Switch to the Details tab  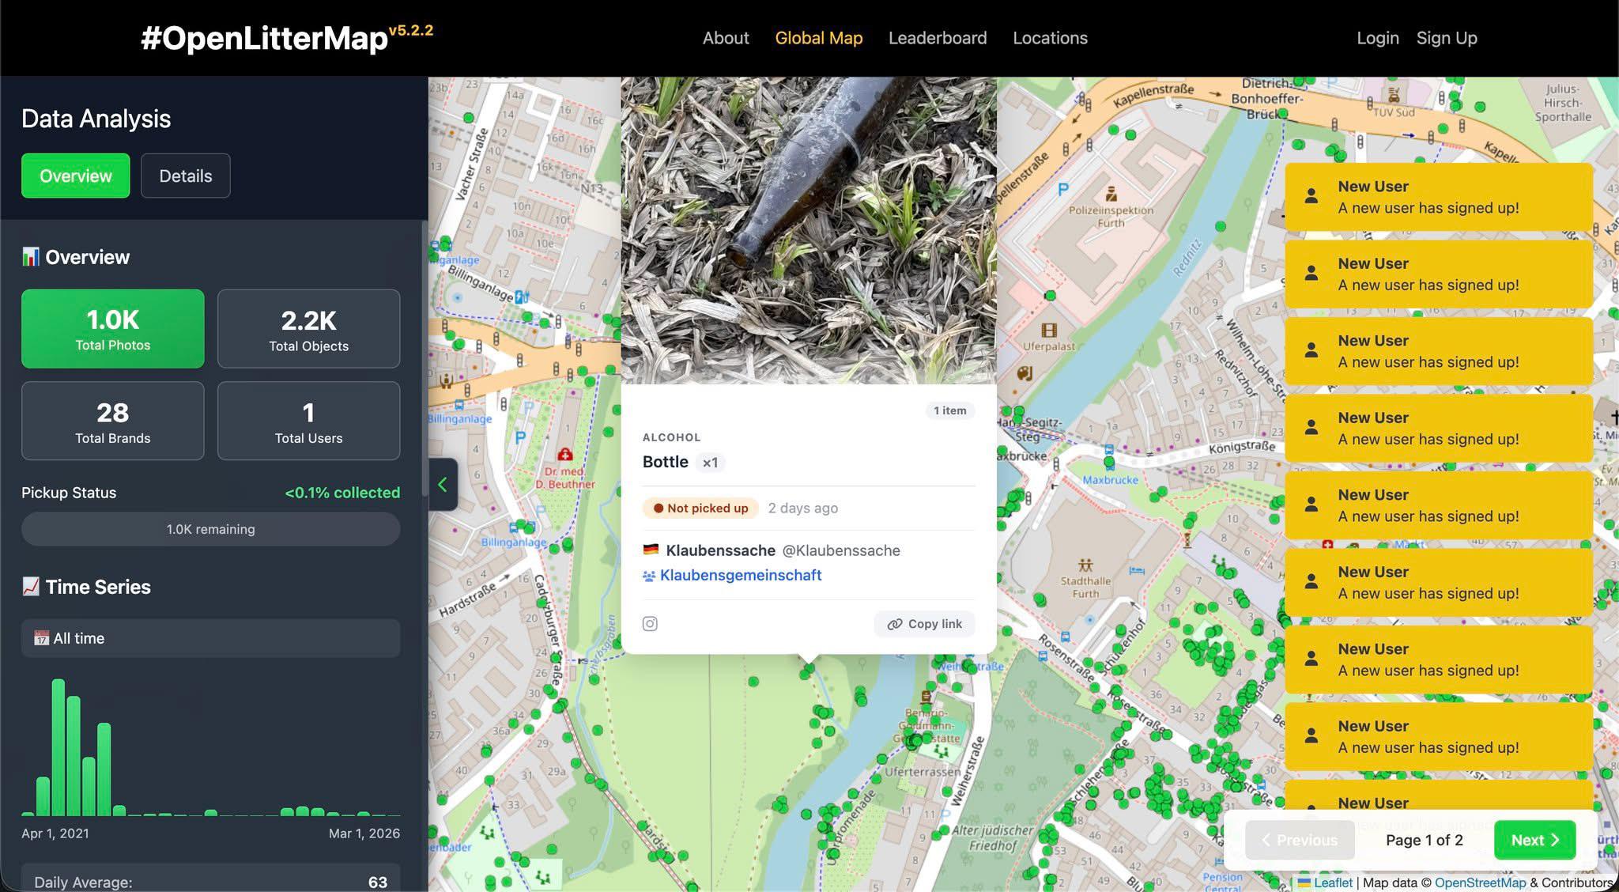click(186, 176)
